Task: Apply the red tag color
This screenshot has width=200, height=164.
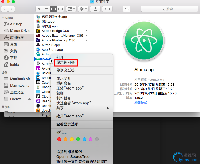Action: (59, 139)
